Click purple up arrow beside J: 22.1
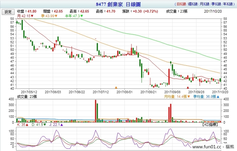 (x=61, y=125)
